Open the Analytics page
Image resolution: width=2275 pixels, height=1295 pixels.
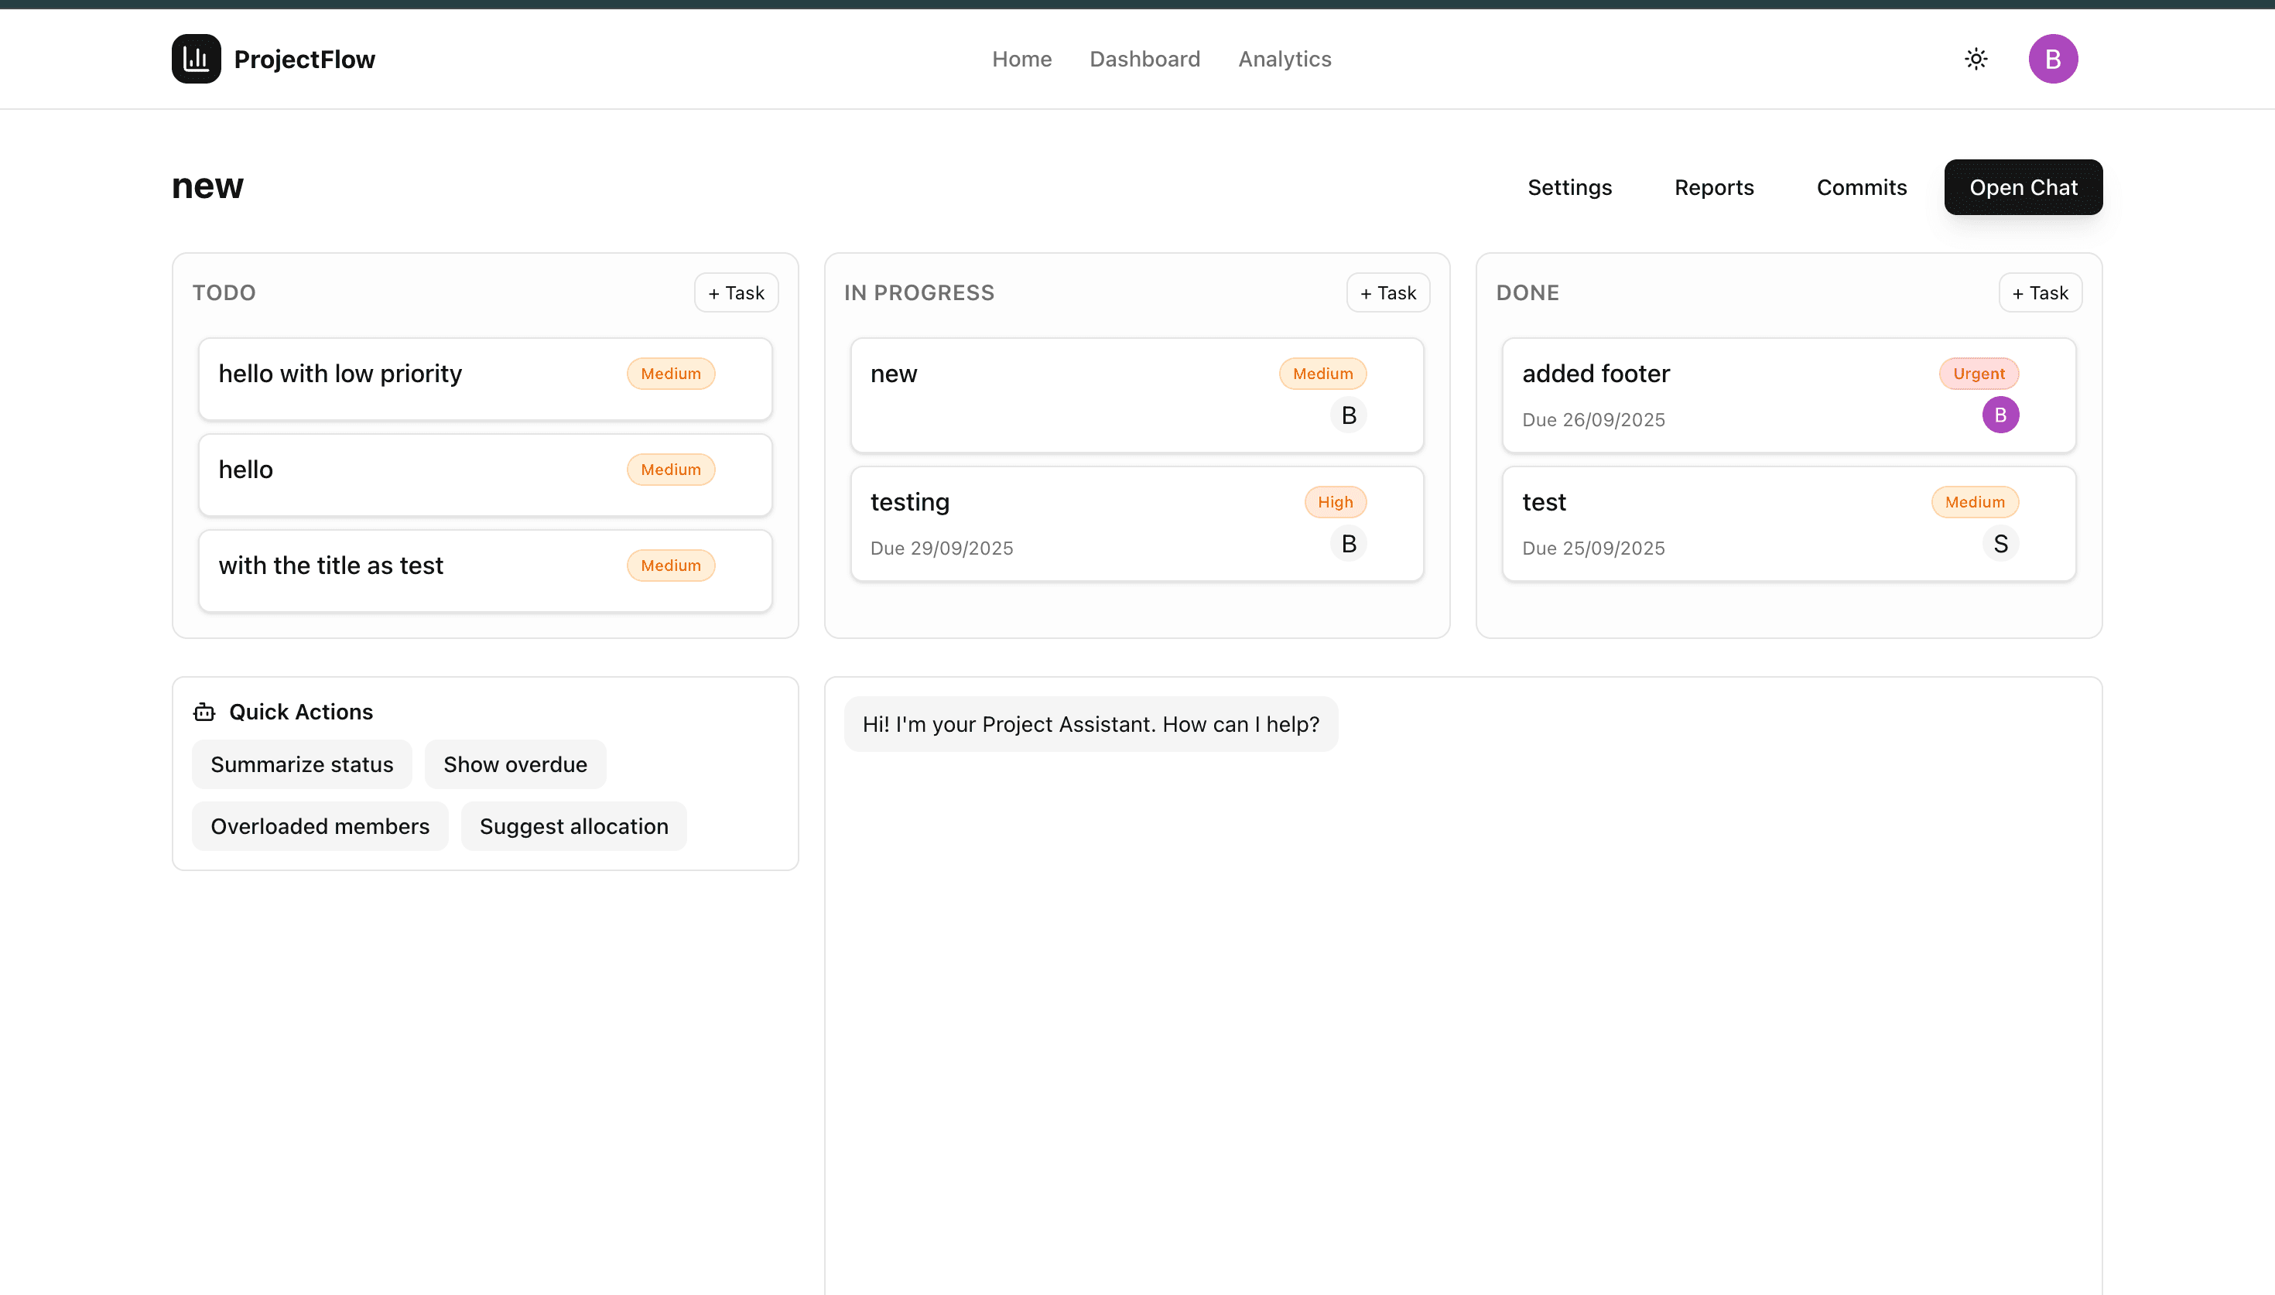pyautogui.click(x=1285, y=59)
